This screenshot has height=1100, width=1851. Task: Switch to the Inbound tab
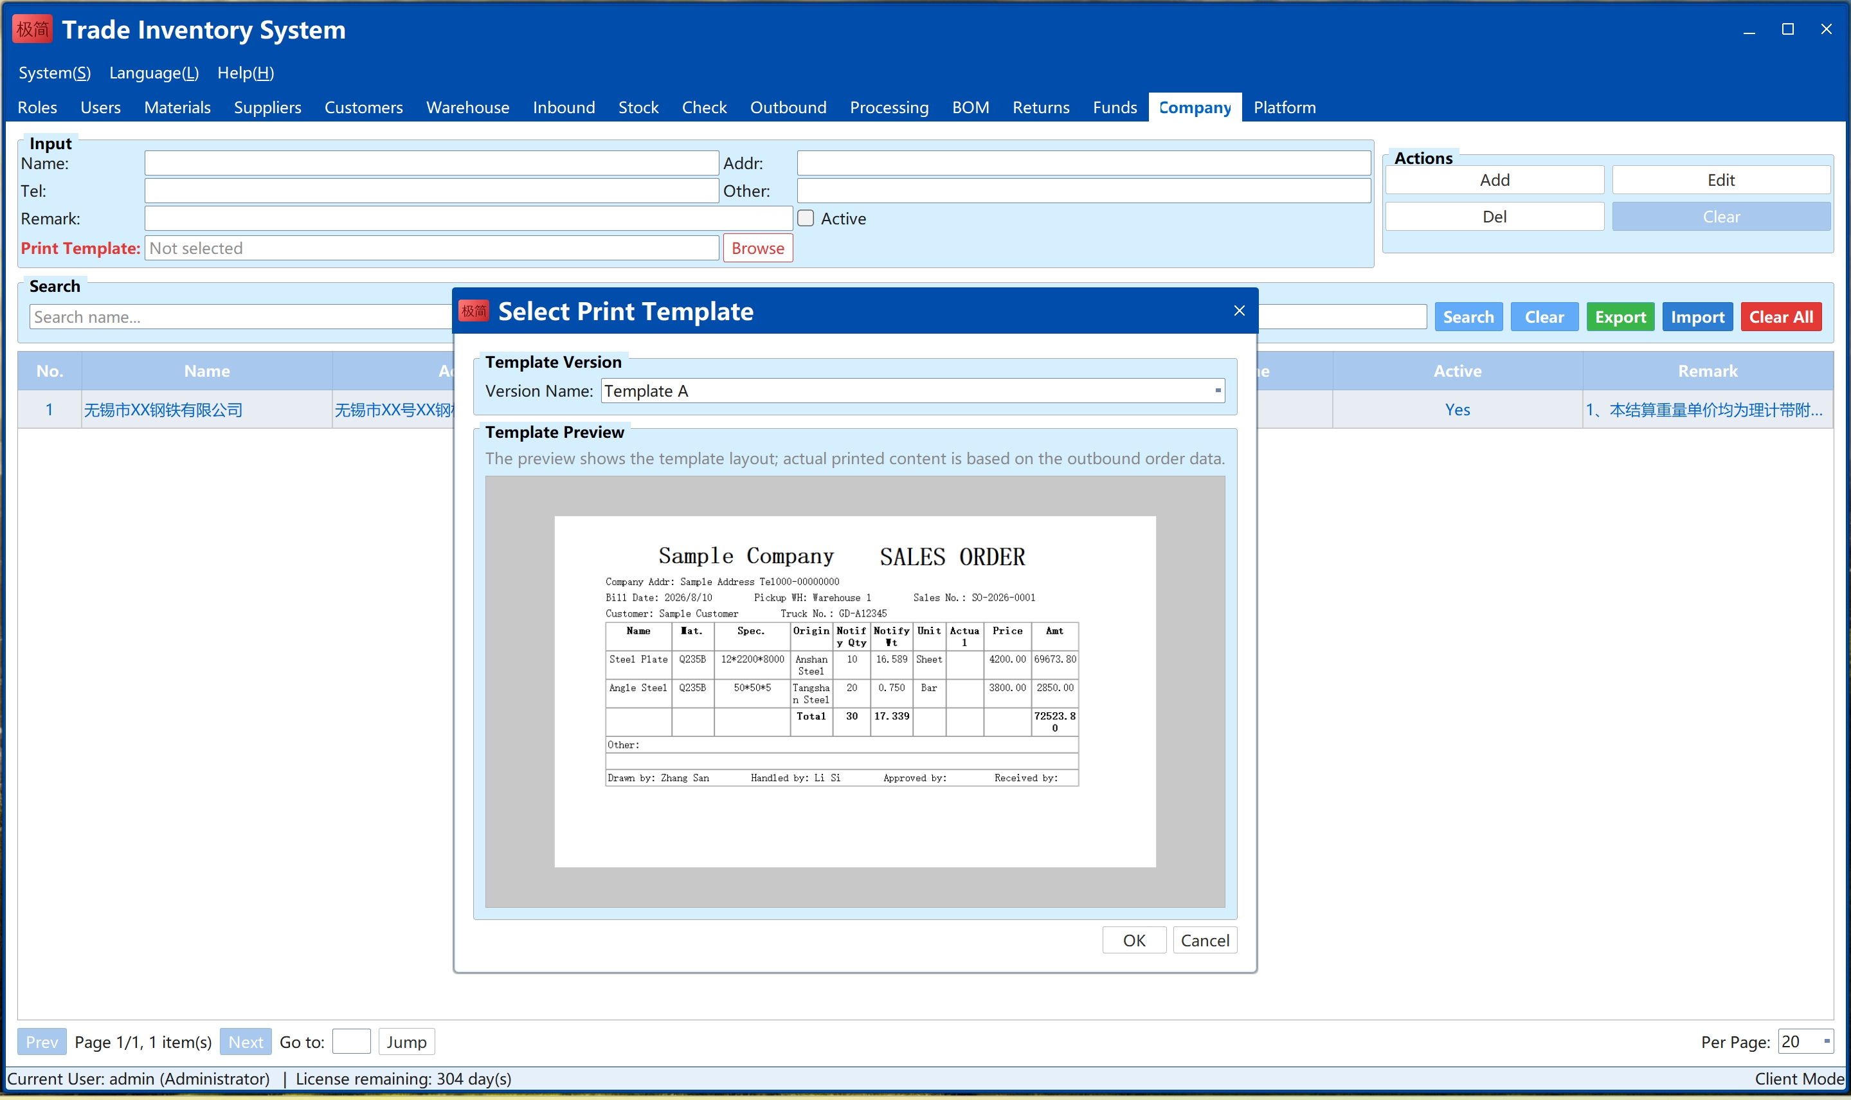point(563,107)
